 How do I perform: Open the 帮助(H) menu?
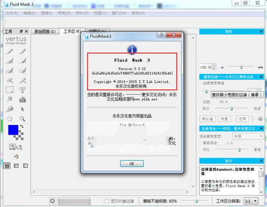pos(138,13)
